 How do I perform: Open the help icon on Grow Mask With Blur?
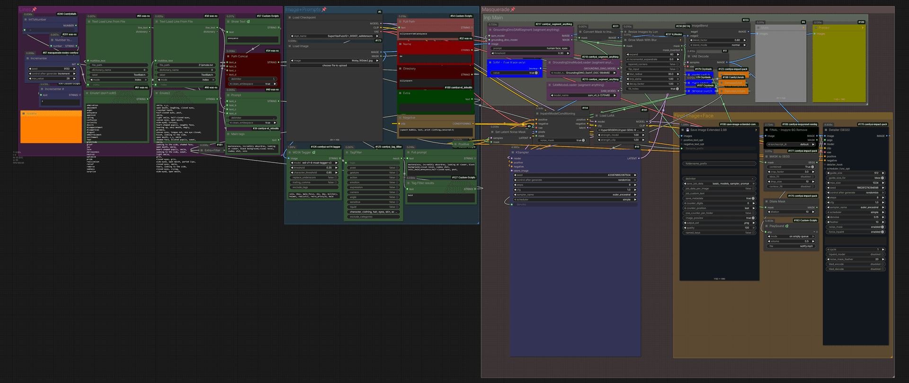pyautogui.click(x=680, y=40)
